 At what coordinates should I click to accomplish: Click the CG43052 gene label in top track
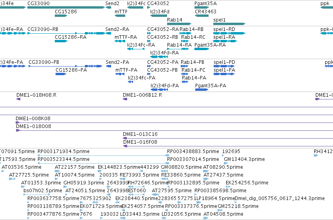158,4
